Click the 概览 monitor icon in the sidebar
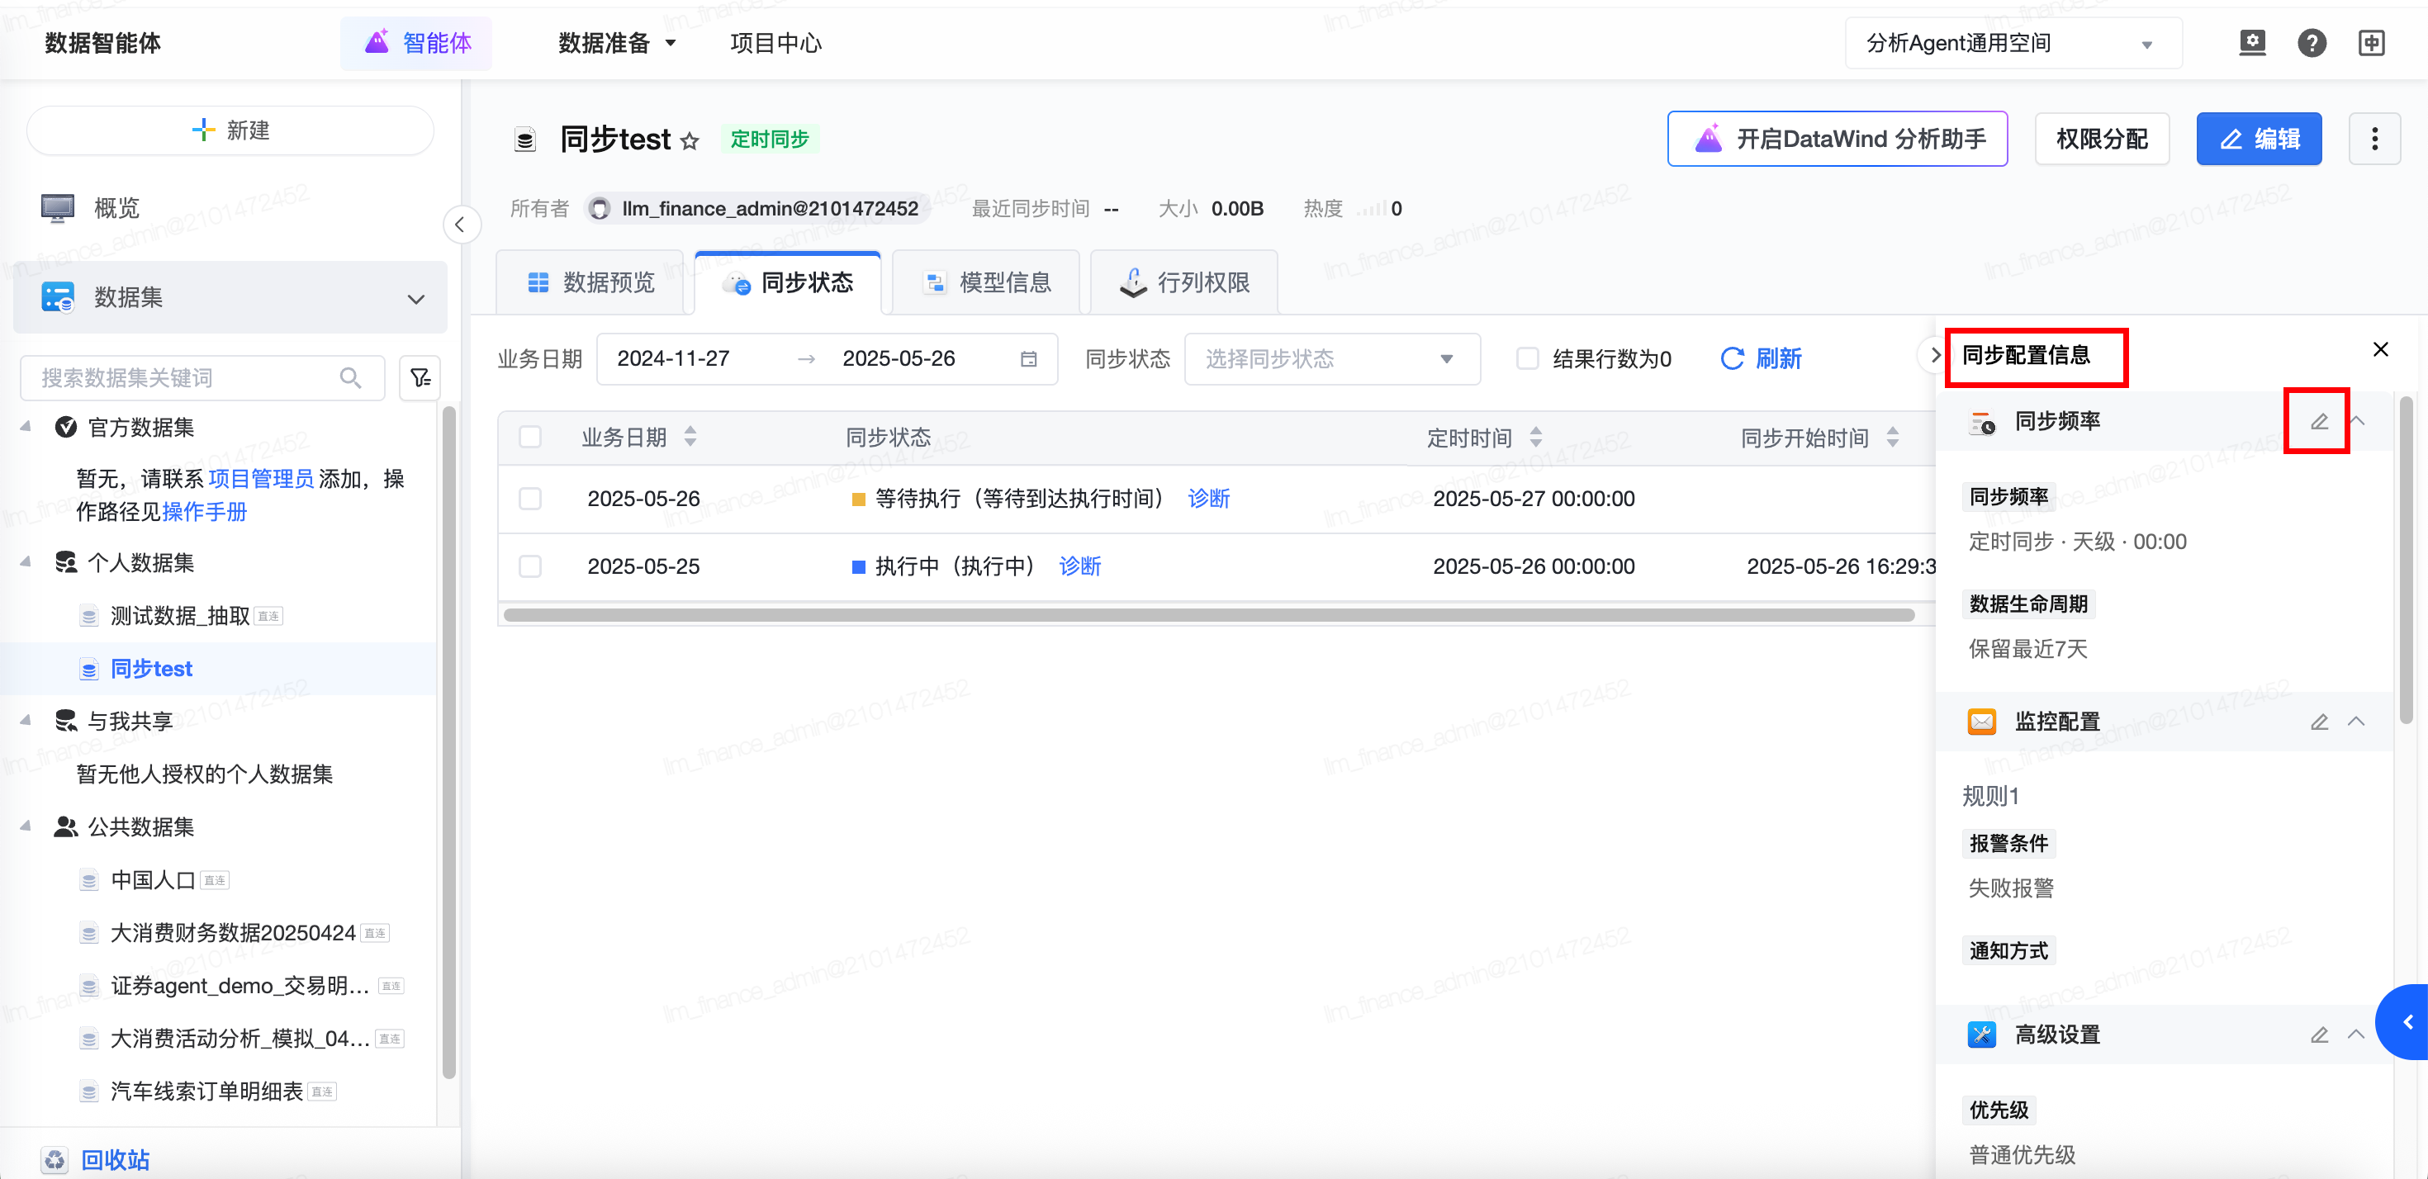Viewport: 2428px width, 1179px height. [x=58, y=207]
